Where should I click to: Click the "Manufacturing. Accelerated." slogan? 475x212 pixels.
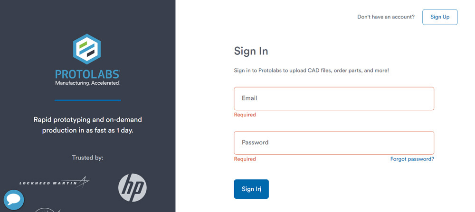point(87,83)
